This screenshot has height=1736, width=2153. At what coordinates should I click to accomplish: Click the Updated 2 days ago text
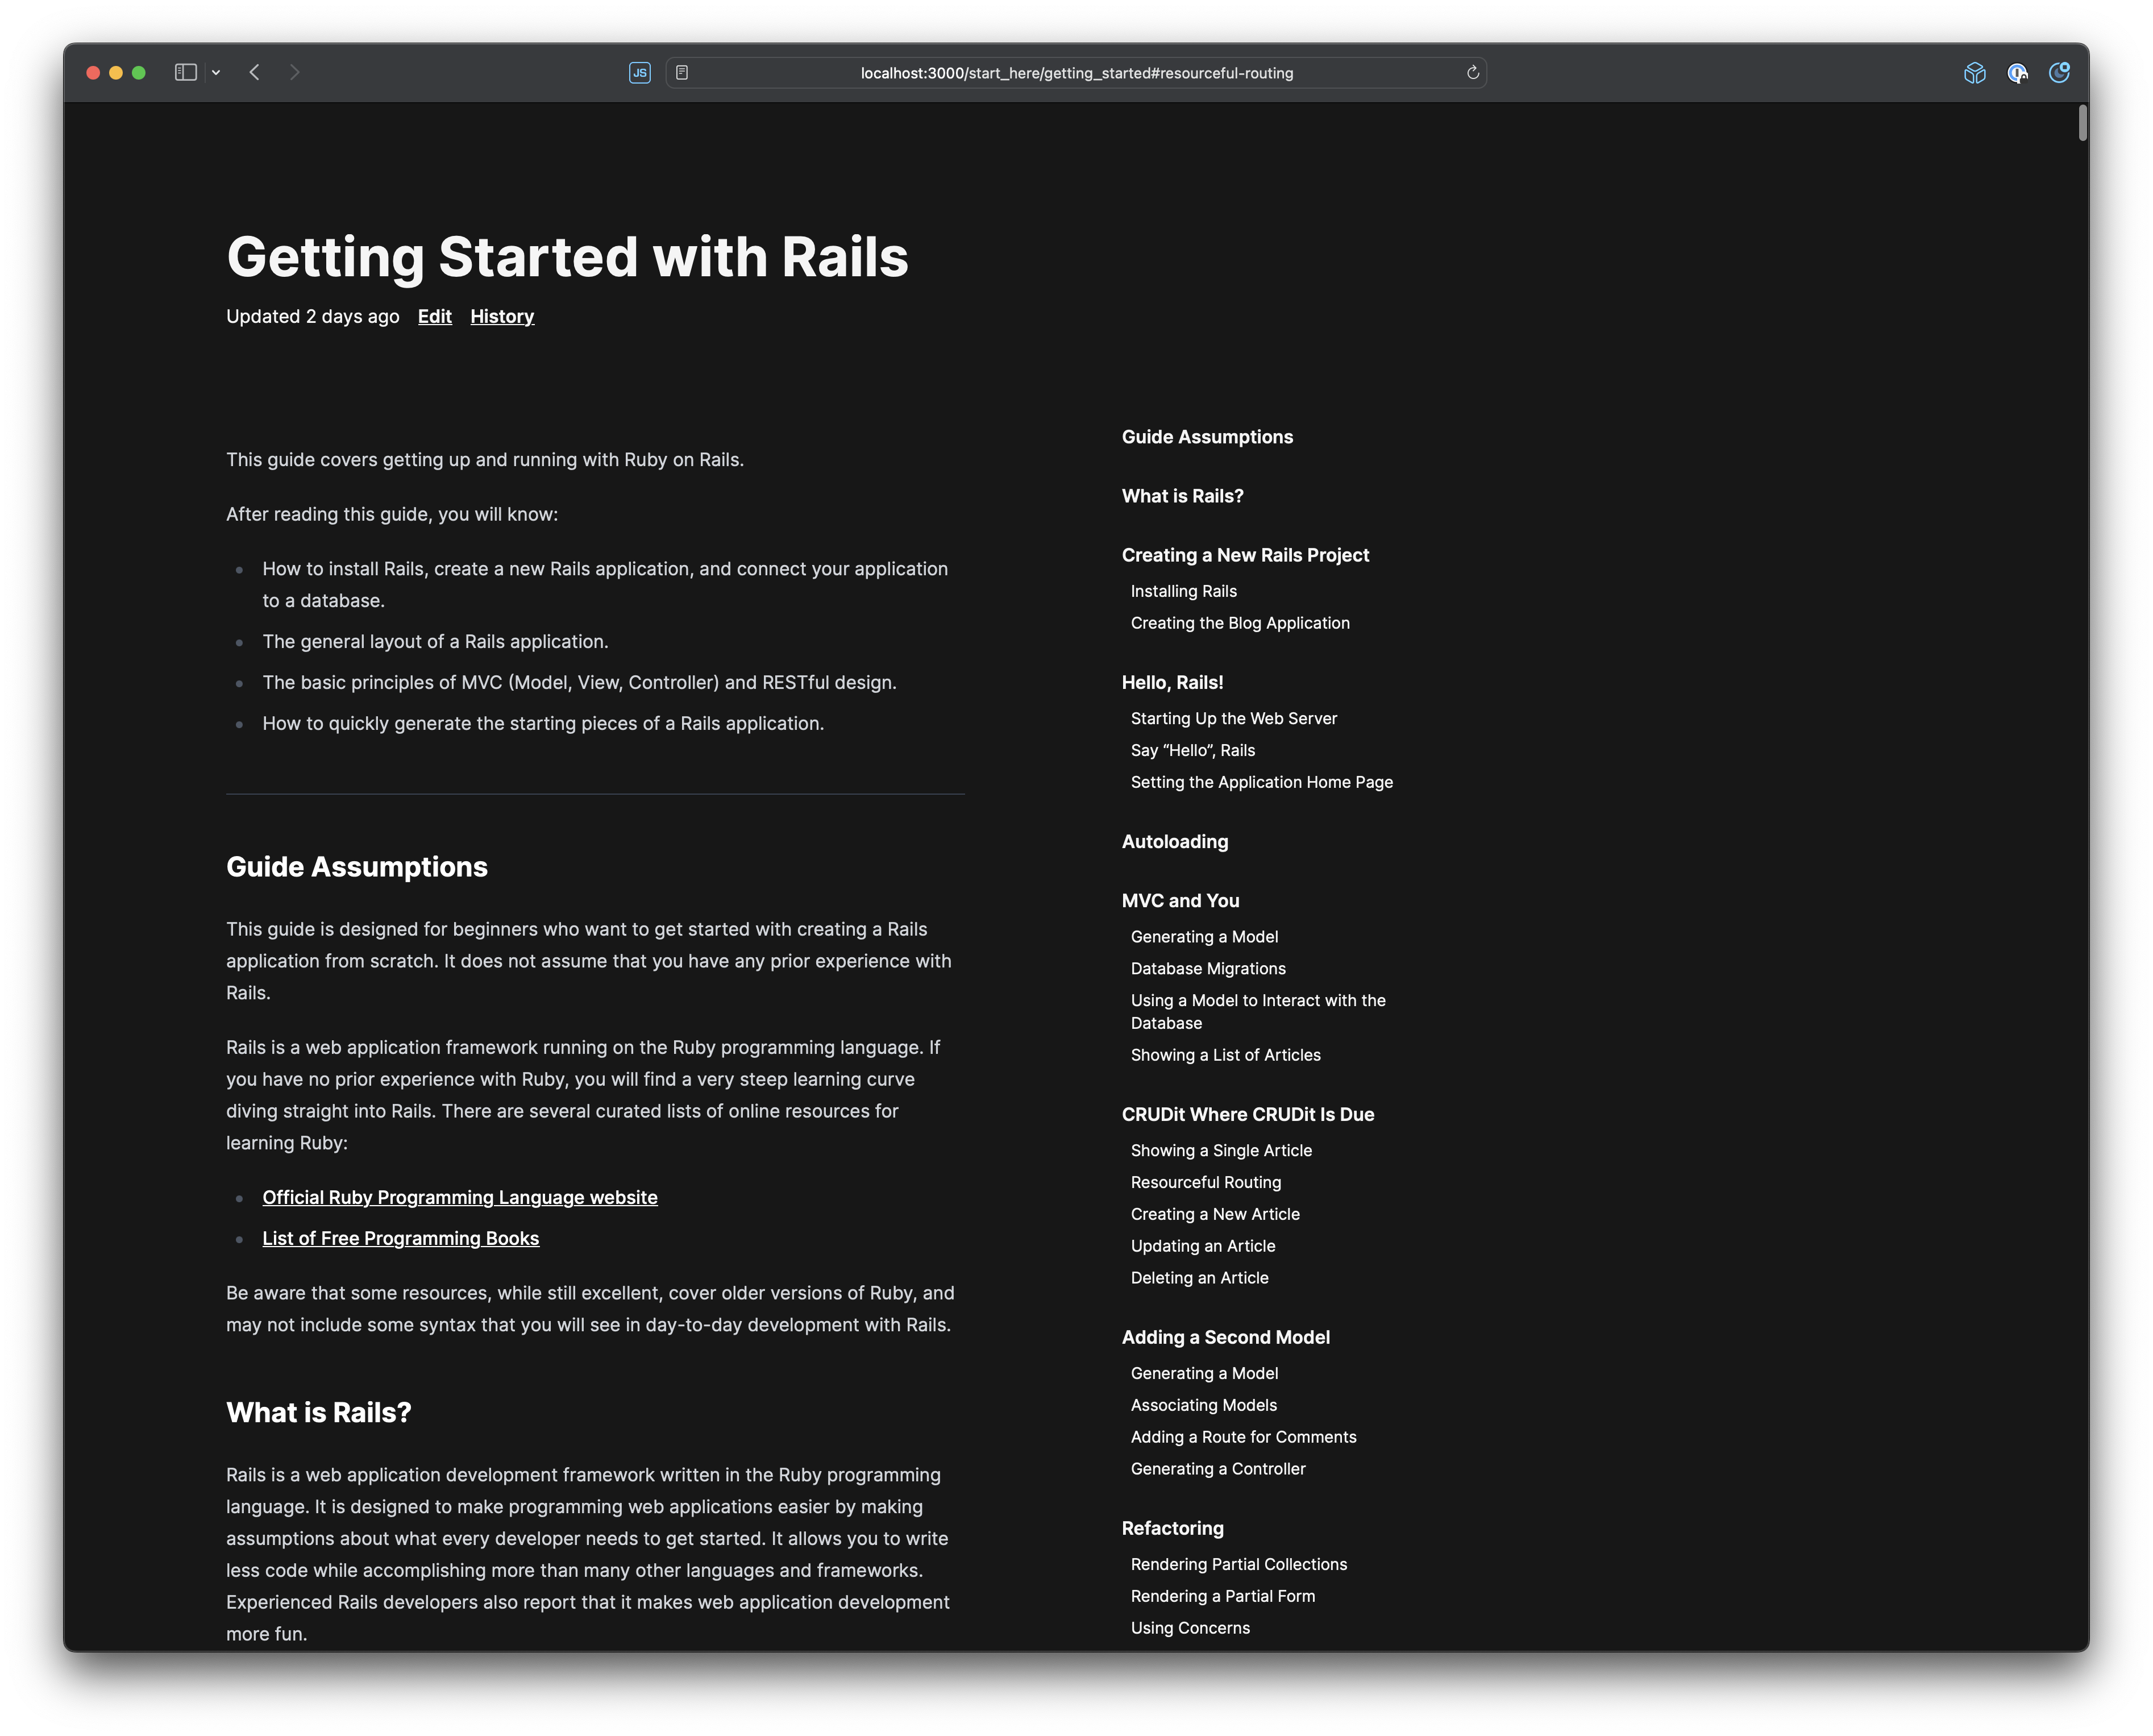point(312,316)
